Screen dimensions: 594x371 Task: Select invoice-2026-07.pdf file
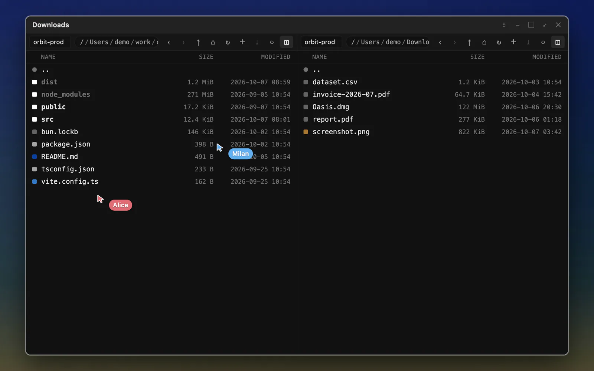point(433,95)
